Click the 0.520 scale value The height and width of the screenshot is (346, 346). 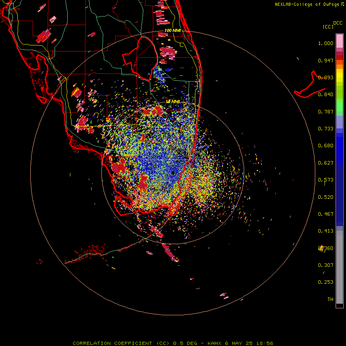326,197
